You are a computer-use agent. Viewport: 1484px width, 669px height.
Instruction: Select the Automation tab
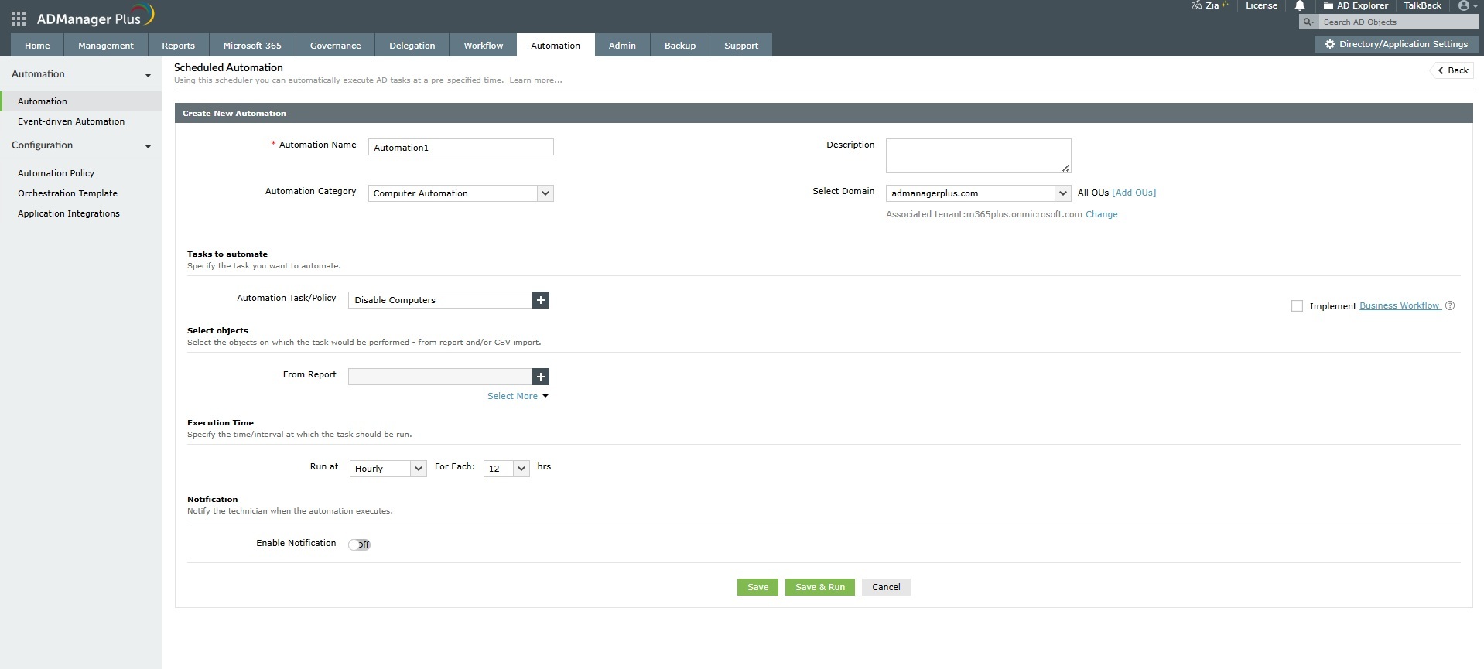(556, 46)
